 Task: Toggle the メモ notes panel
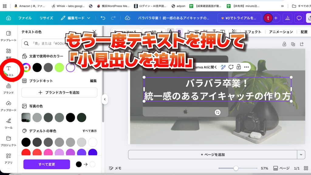(x=115, y=168)
